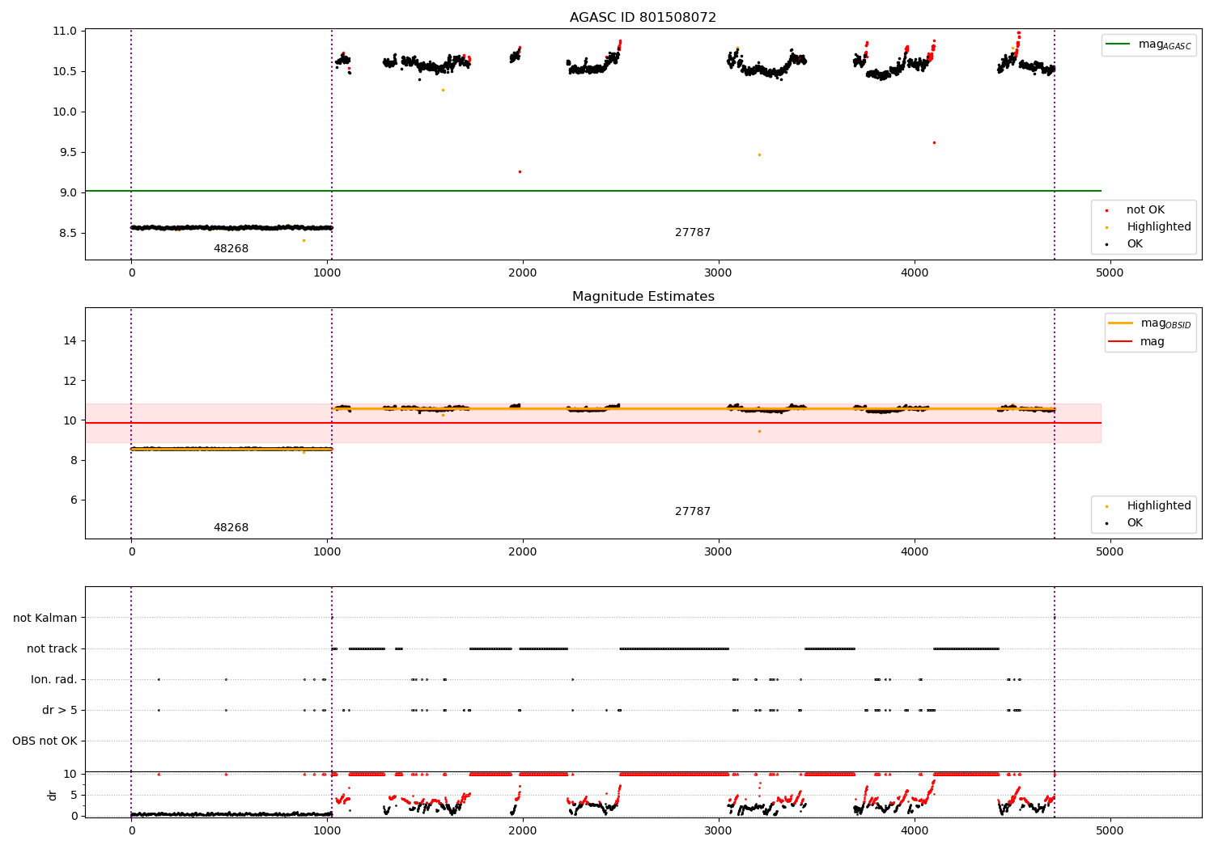Click y-tick '9.5' on top plot
Screen dimensions: 1214x849
(x=69, y=152)
